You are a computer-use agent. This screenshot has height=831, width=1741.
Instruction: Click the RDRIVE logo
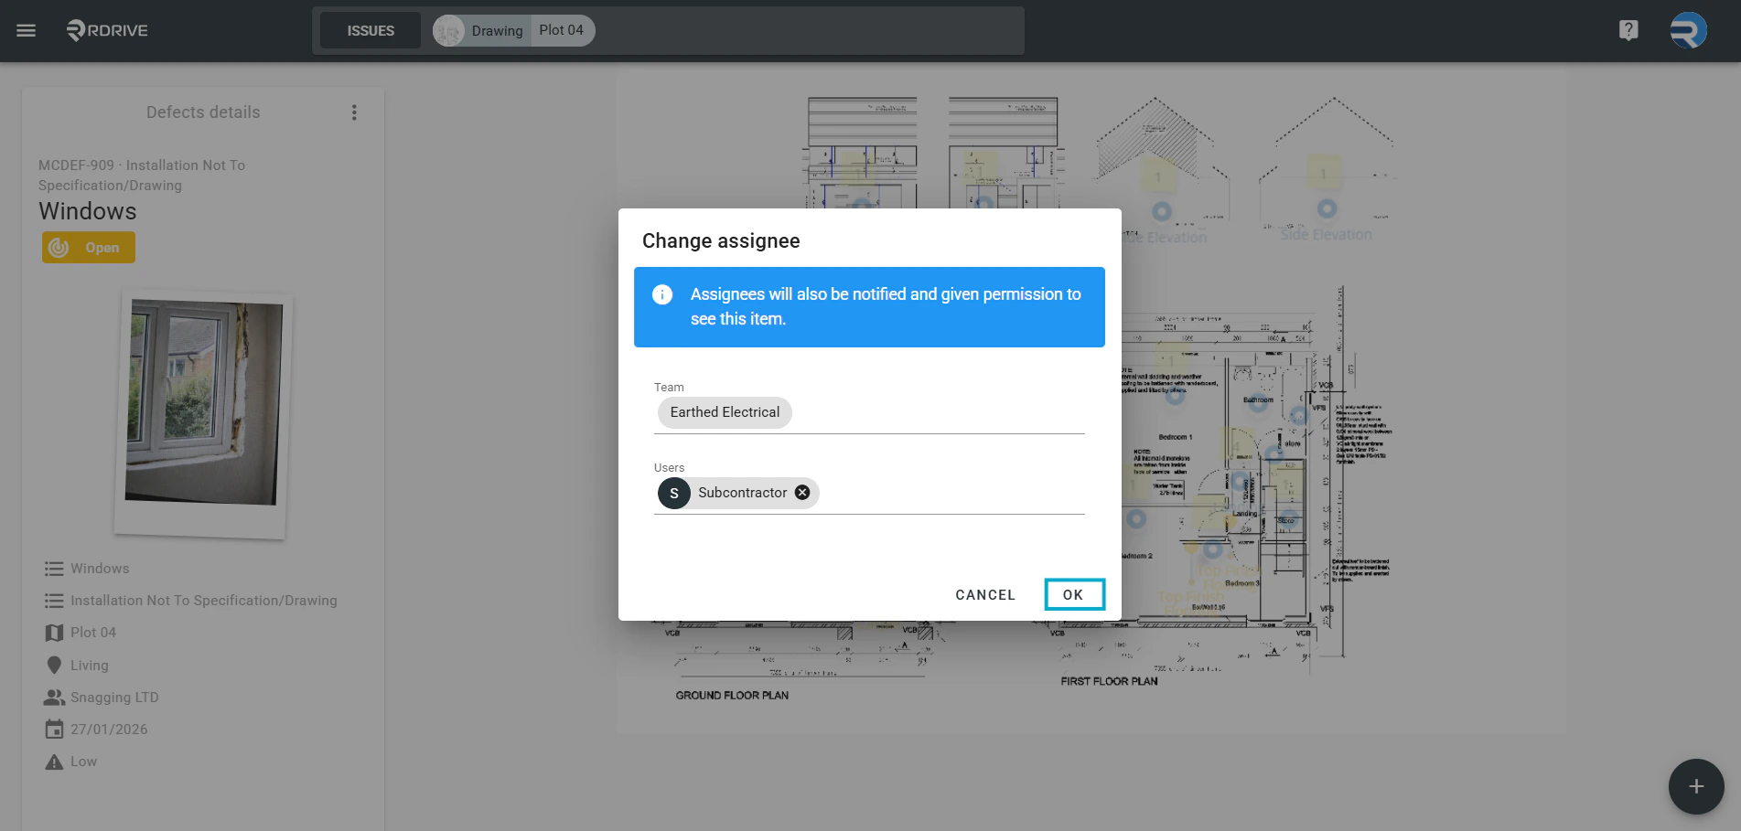105,29
